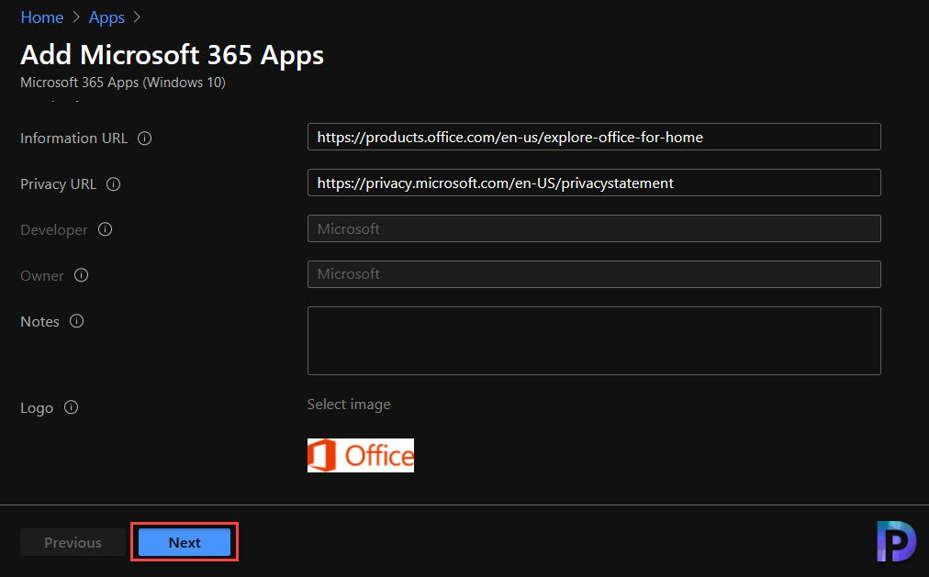Click the Logo label
This screenshot has height=577, width=929.
[x=37, y=407]
